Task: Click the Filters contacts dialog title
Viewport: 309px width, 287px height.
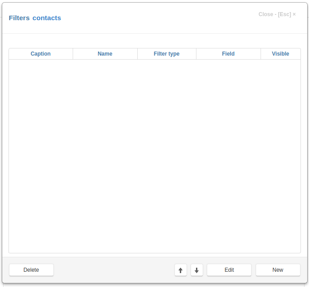Action: click(x=35, y=18)
